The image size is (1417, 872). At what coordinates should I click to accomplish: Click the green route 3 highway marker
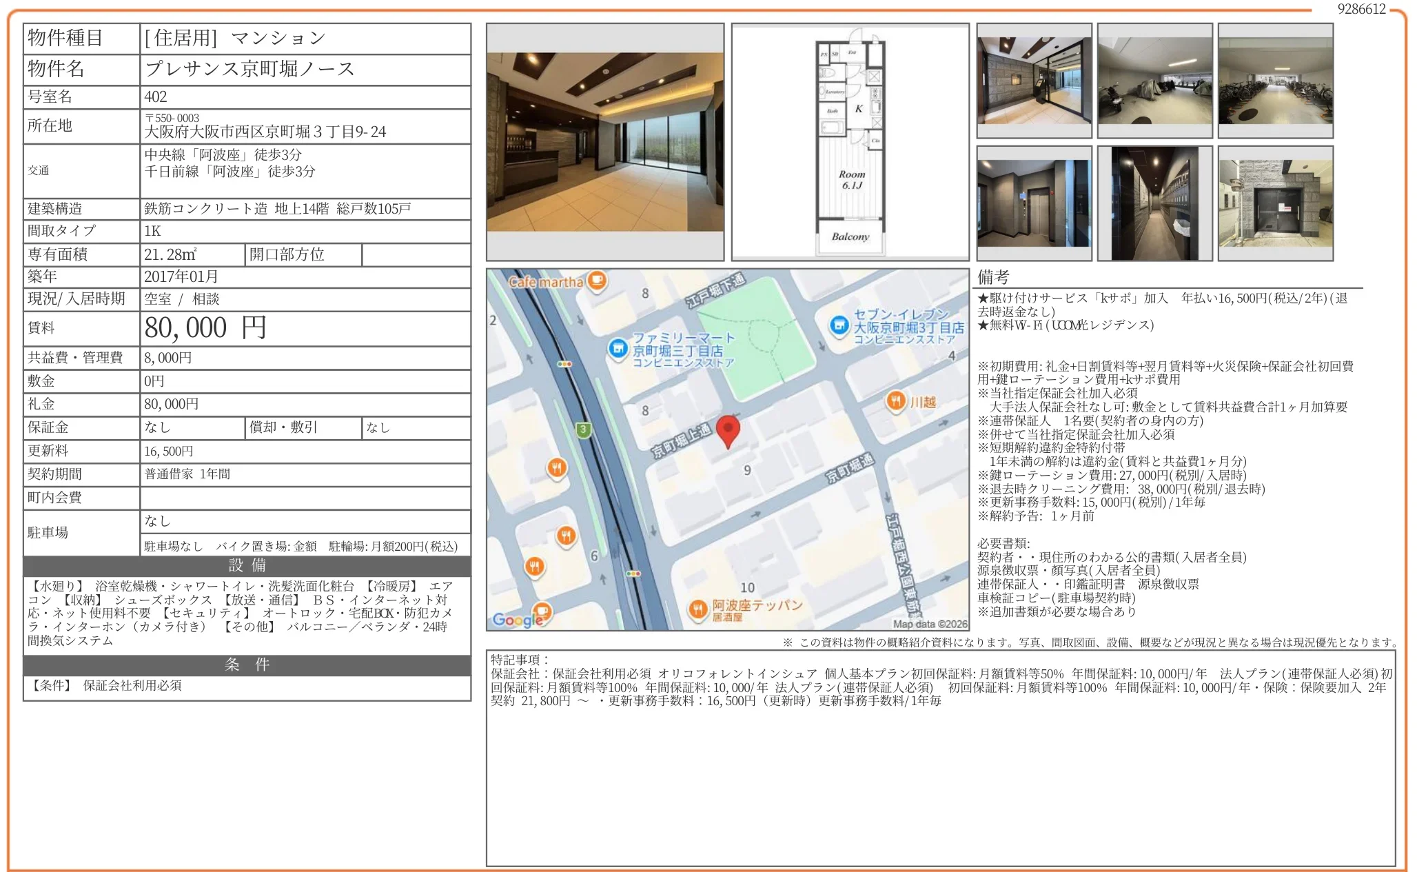click(x=583, y=429)
